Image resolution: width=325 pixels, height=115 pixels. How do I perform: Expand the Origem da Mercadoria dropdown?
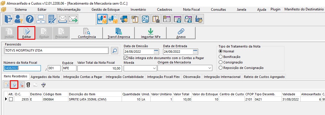point(209,68)
